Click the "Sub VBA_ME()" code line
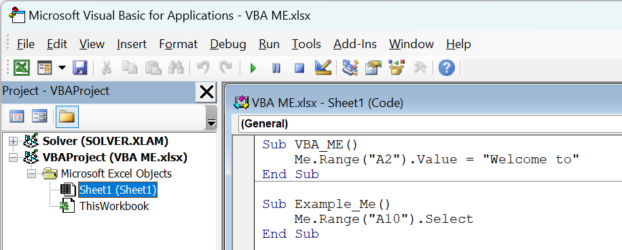This screenshot has width=622, height=250. click(x=310, y=145)
